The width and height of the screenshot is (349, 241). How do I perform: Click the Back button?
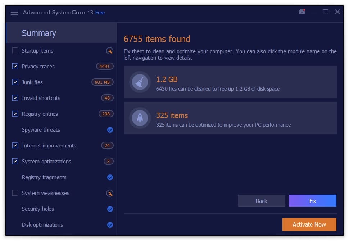(261, 201)
